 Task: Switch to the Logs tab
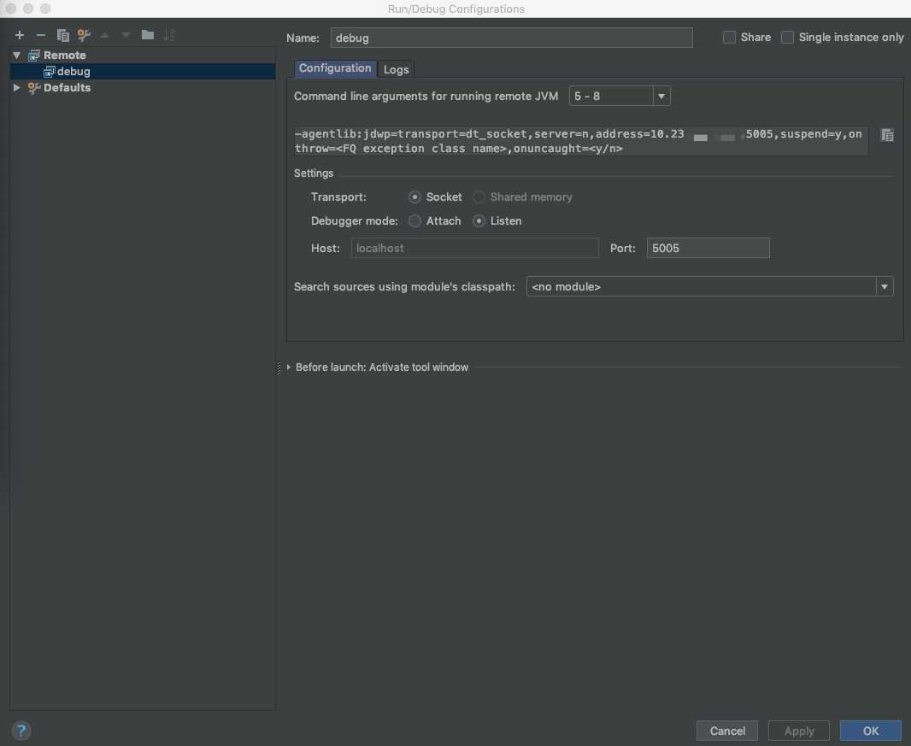pos(397,69)
